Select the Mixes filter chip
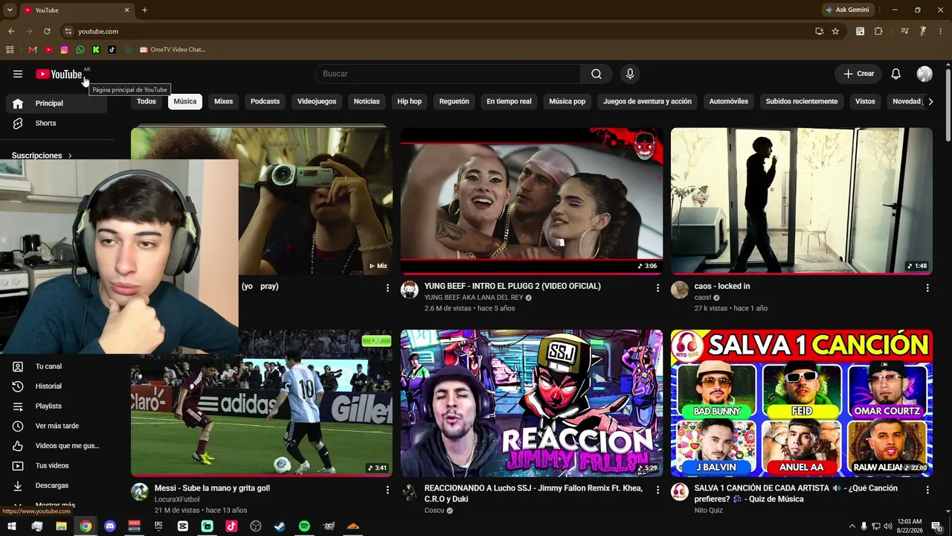 point(224,101)
